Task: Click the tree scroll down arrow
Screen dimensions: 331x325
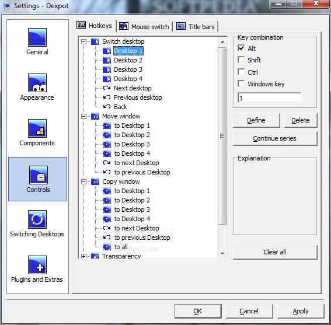Action: coord(222,253)
